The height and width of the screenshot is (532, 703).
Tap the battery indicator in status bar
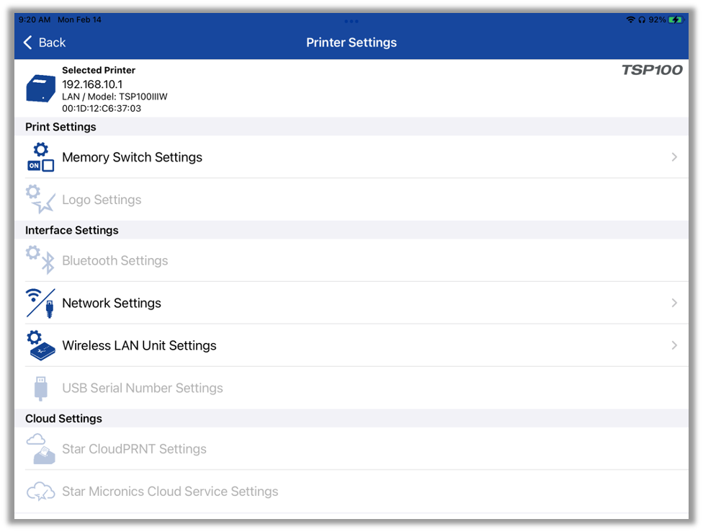tap(675, 20)
